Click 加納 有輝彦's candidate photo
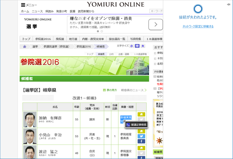Viewport: 233px width, 159px height. click(x=30, y=119)
